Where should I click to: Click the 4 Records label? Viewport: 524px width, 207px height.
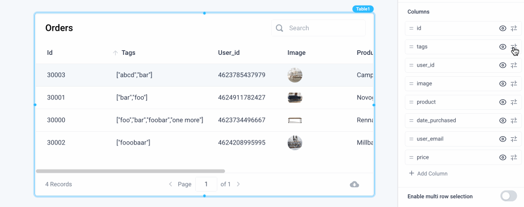tap(59, 184)
